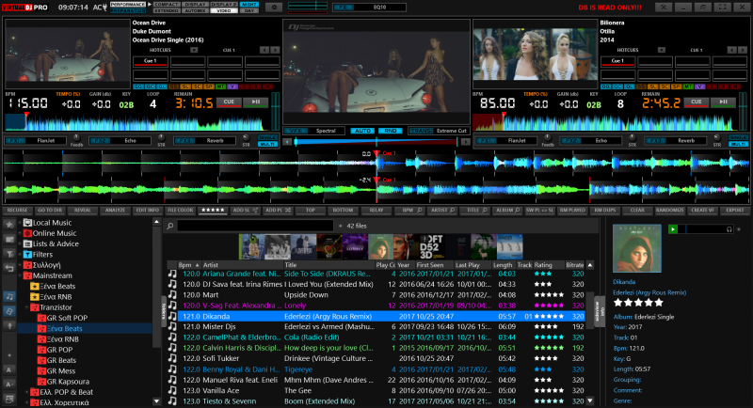Open settings via the gear icon
This screenshot has height=408, width=753.
(274, 8)
